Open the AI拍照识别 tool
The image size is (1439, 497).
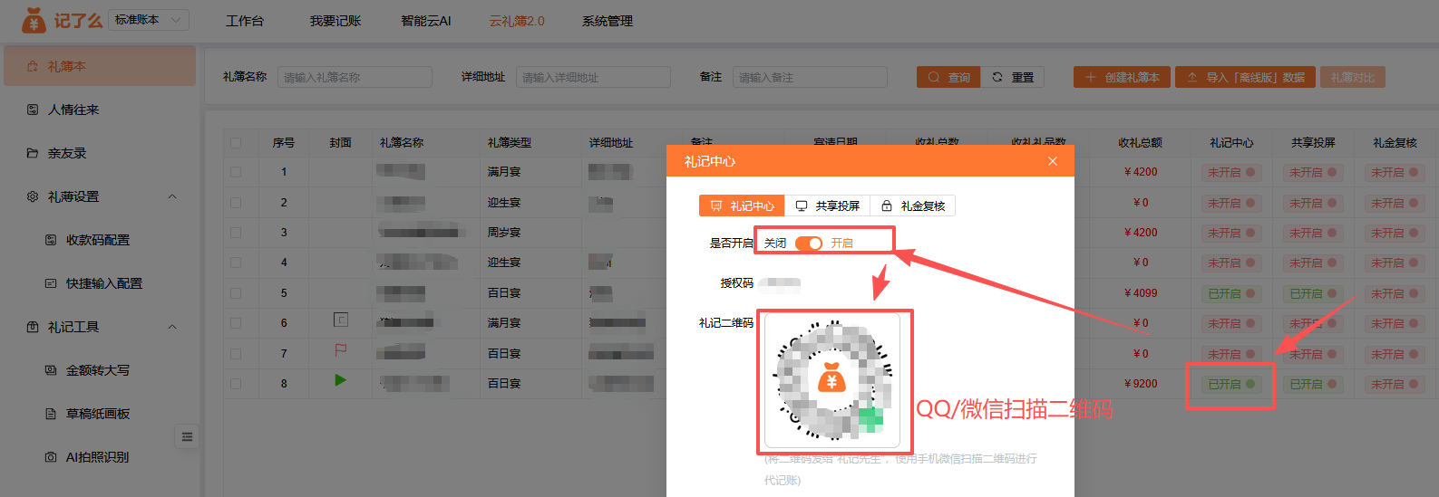pos(100,457)
